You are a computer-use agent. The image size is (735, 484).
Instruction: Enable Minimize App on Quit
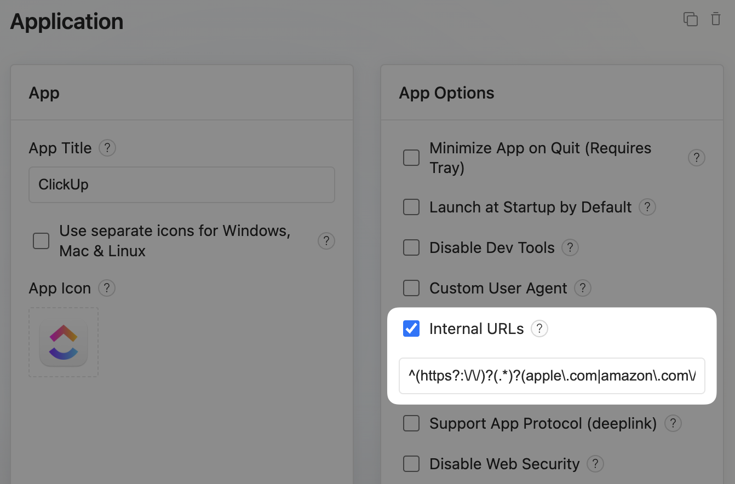click(x=411, y=157)
